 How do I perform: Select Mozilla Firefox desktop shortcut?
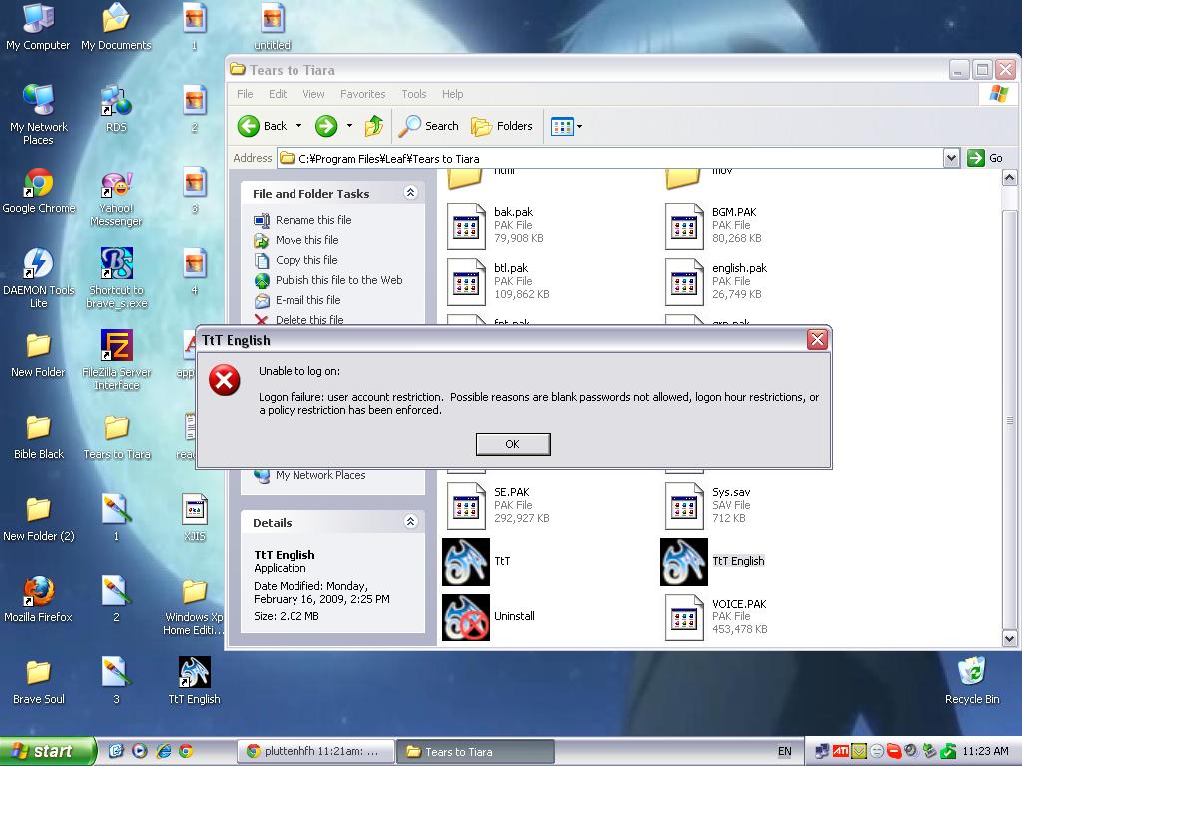(39, 600)
